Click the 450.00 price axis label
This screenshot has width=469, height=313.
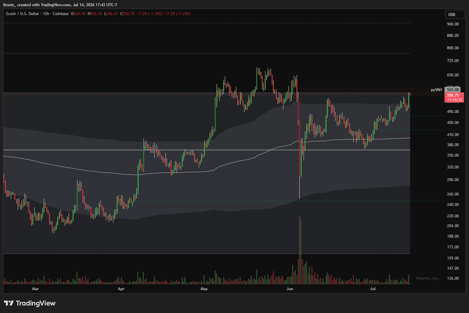point(453,123)
